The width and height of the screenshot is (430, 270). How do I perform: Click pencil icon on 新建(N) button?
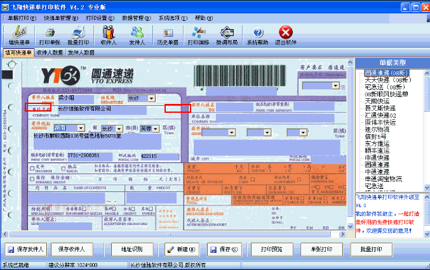pyautogui.click(x=171, y=250)
